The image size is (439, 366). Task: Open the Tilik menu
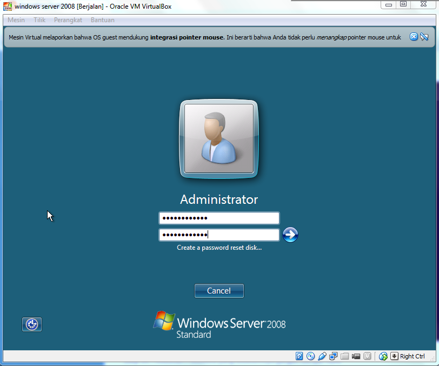point(39,20)
